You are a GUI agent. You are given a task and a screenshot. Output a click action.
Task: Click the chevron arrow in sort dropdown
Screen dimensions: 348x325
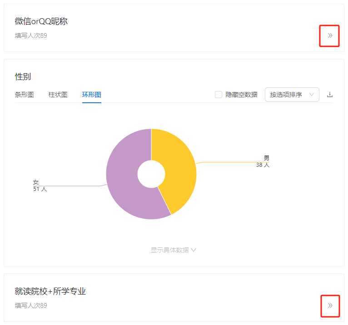coord(312,95)
